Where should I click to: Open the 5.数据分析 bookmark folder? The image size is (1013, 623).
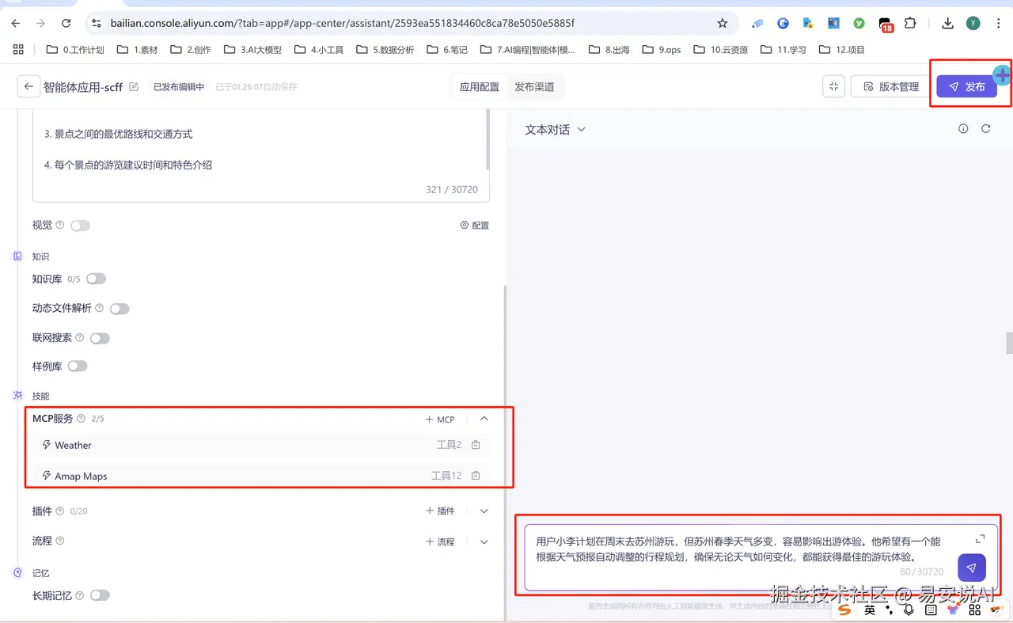click(x=385, y=49)
